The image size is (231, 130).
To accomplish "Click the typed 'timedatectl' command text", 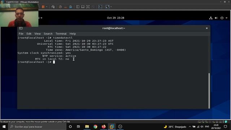I will (63, 38).
